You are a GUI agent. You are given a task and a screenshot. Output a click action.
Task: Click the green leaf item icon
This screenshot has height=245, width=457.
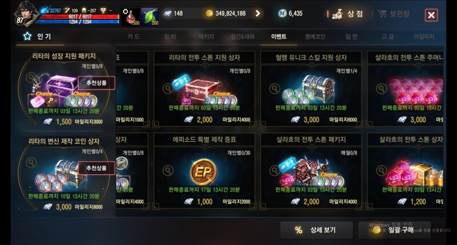[150, 17]
